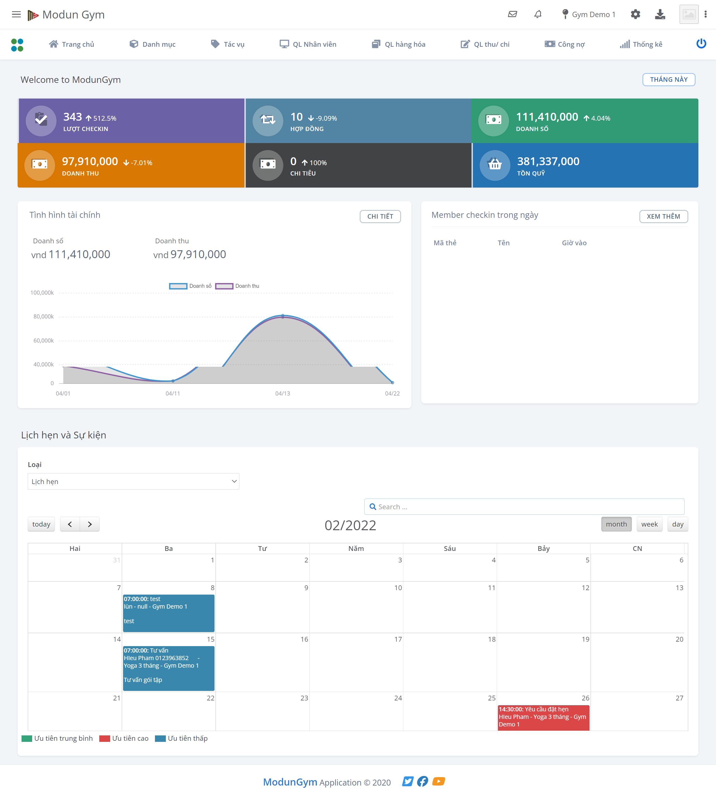Go to next month arrow
The width and height of the screenshot is (716, 790).
pyautogui.click(x=90, y=524)
